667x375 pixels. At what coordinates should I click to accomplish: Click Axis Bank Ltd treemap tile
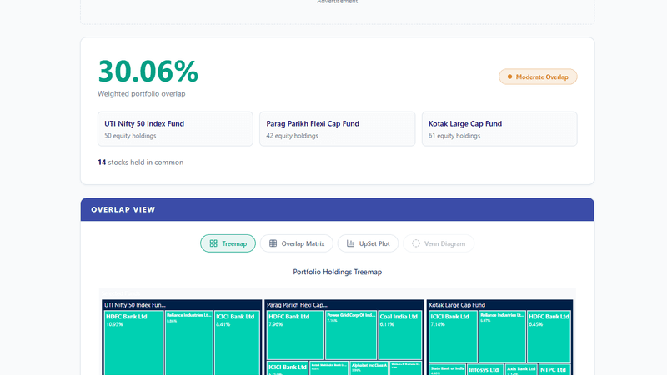pos(521,369)
